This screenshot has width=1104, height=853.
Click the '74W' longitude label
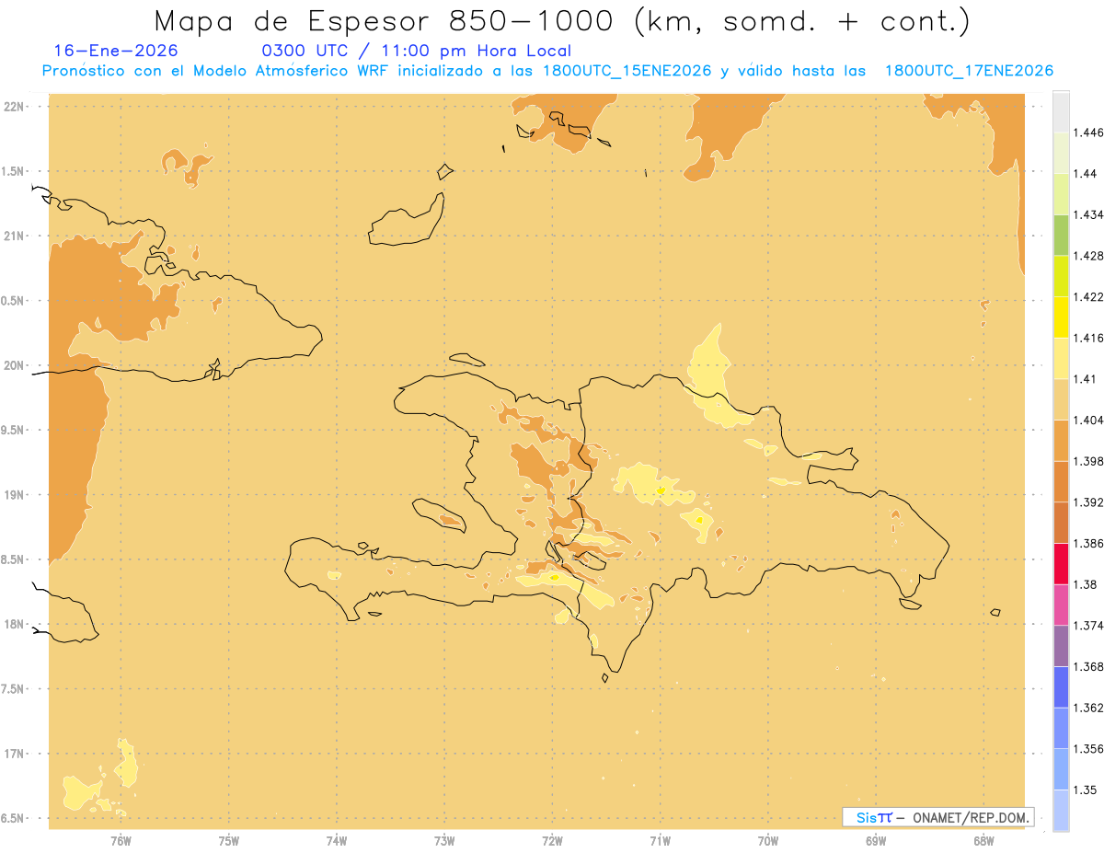pos(337,840)
